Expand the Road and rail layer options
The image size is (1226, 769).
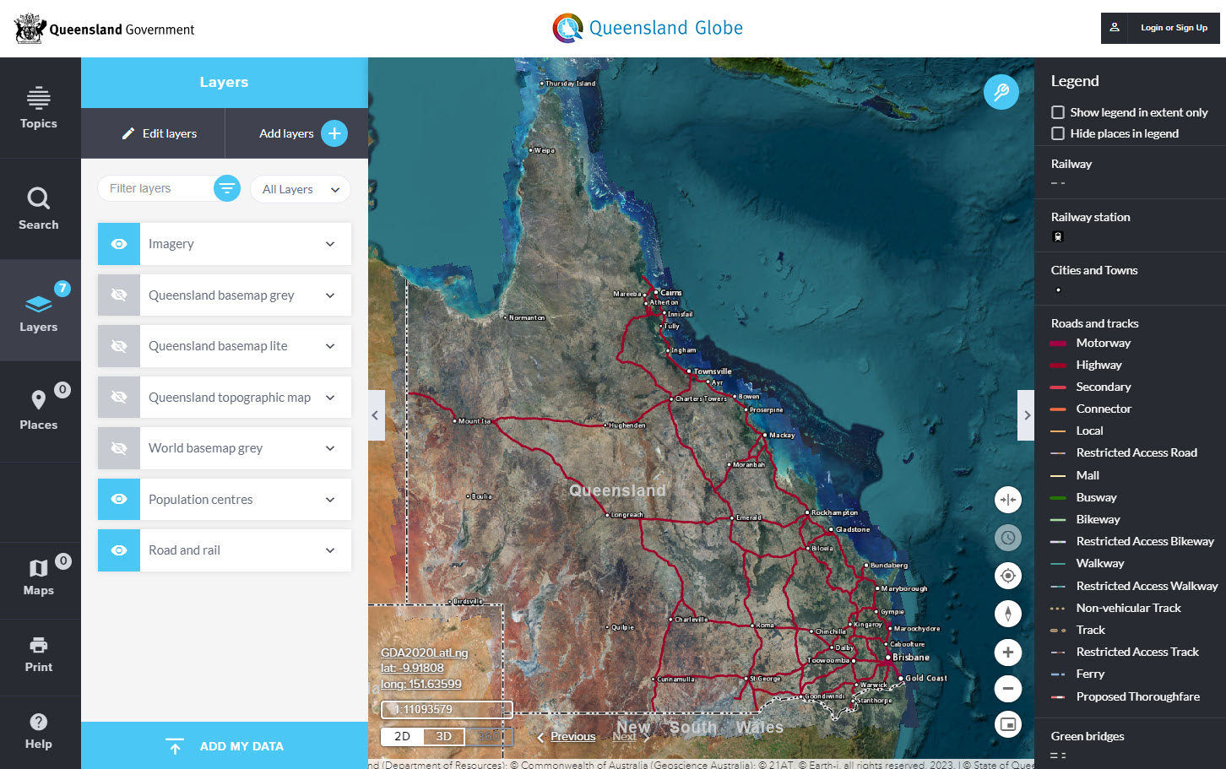[329, 550]
